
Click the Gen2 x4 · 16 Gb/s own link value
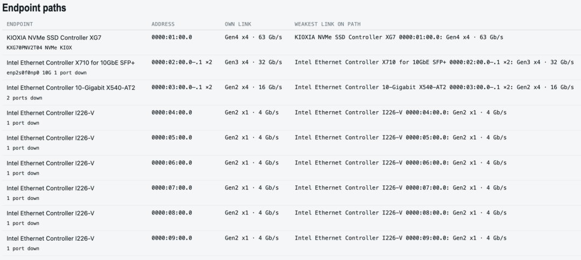coord(253,87)
